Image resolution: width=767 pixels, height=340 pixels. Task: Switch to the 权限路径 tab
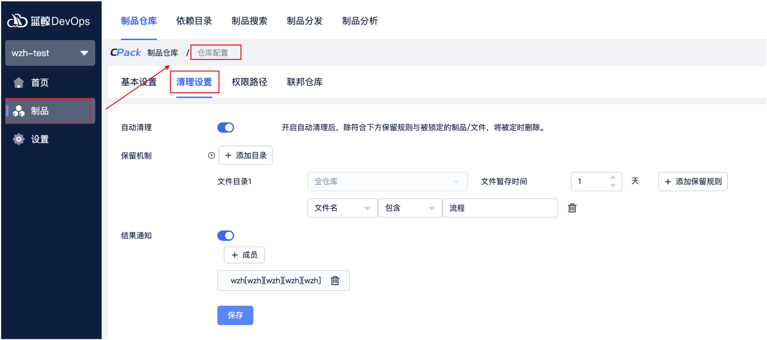[249, 82]
